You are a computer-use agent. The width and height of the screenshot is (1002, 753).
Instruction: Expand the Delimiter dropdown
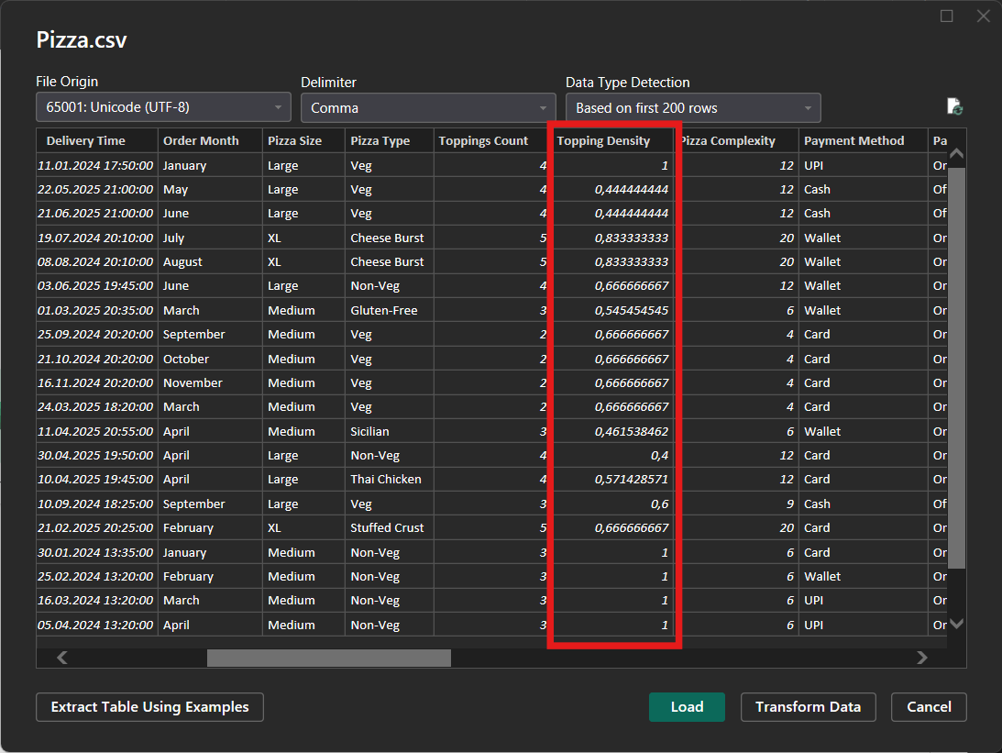(428, 107)
